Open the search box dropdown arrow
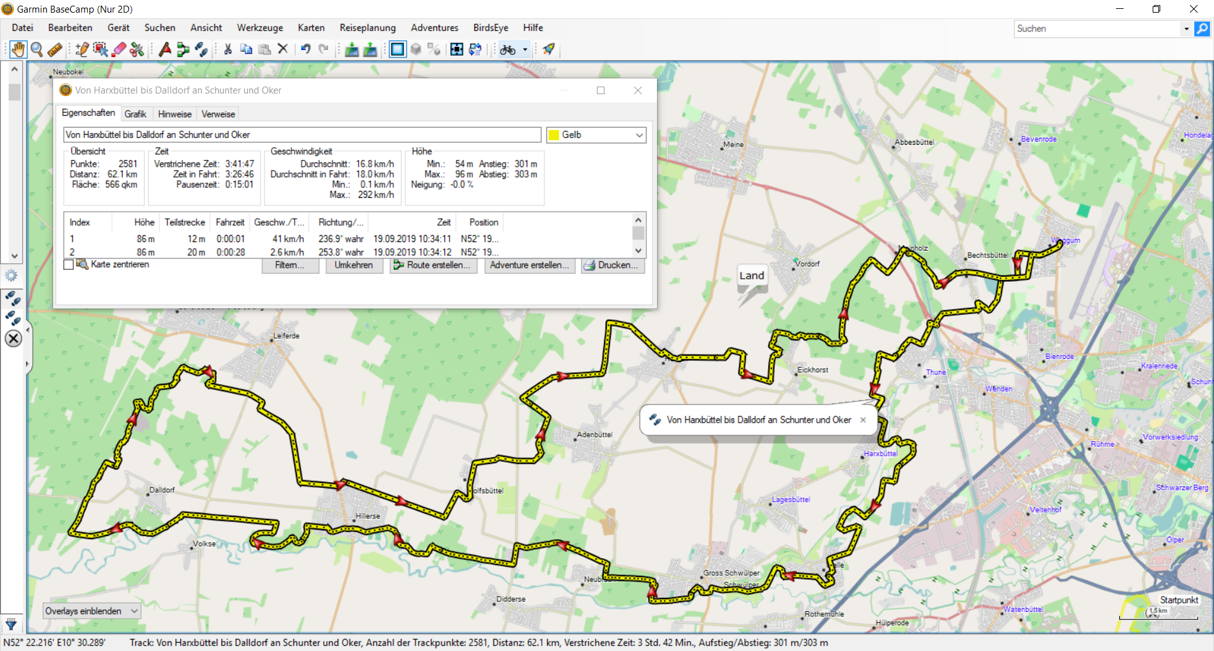 pos(1186,28)
